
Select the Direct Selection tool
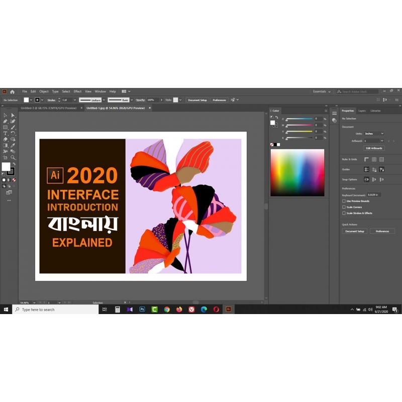13,116
